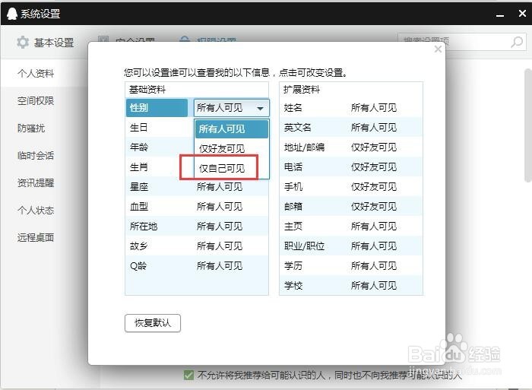Screen dimensions: 532x390
Task: Click the 血型 label in 基础资料
Action: [139, 207]
